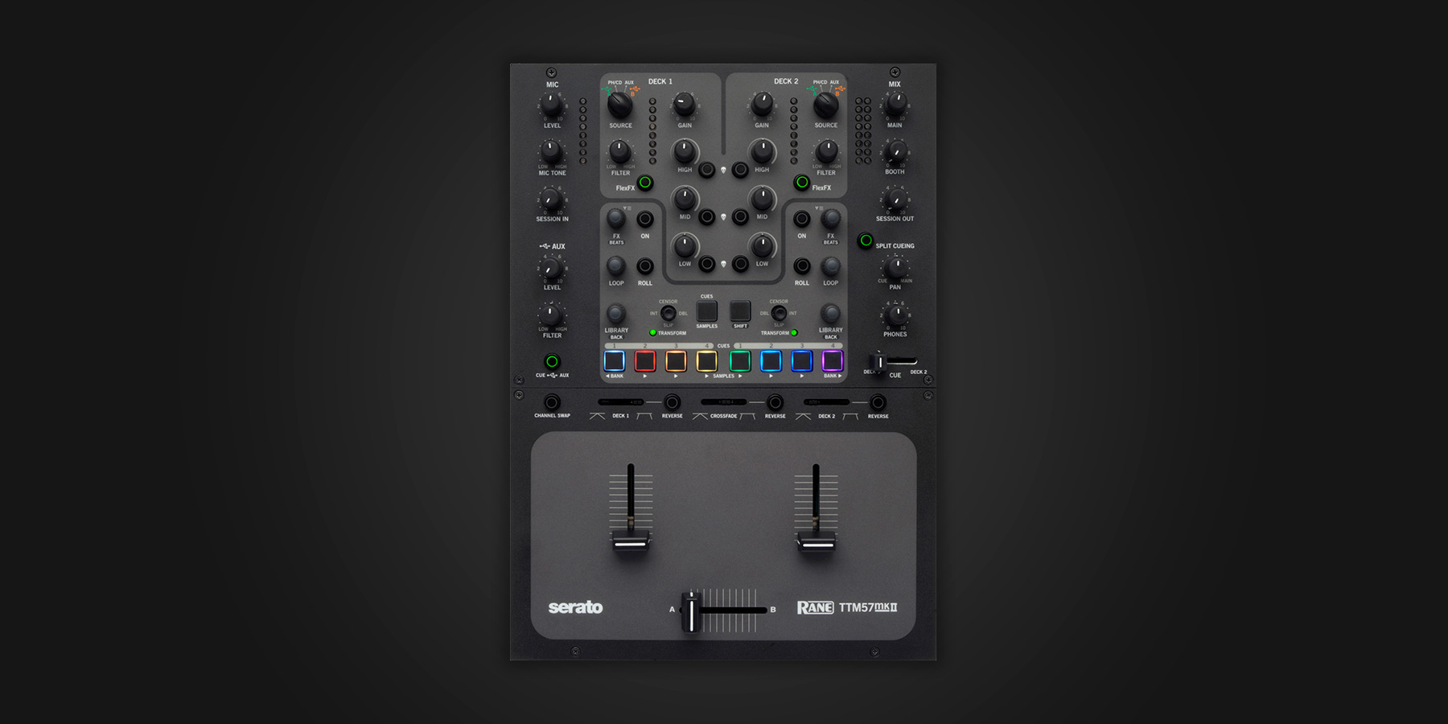The height and width of the screenshot is (724, 1448).
Task: Click the Deck 2 LOOP knob
Action: point(831,265)
